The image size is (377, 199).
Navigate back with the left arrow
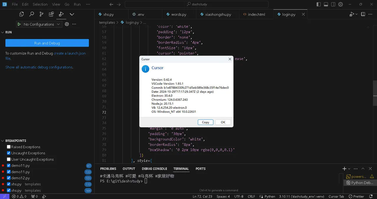click(111, 4)
